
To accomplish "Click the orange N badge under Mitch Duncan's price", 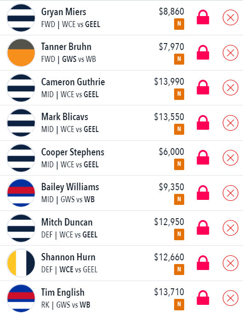I will (179, 234).
